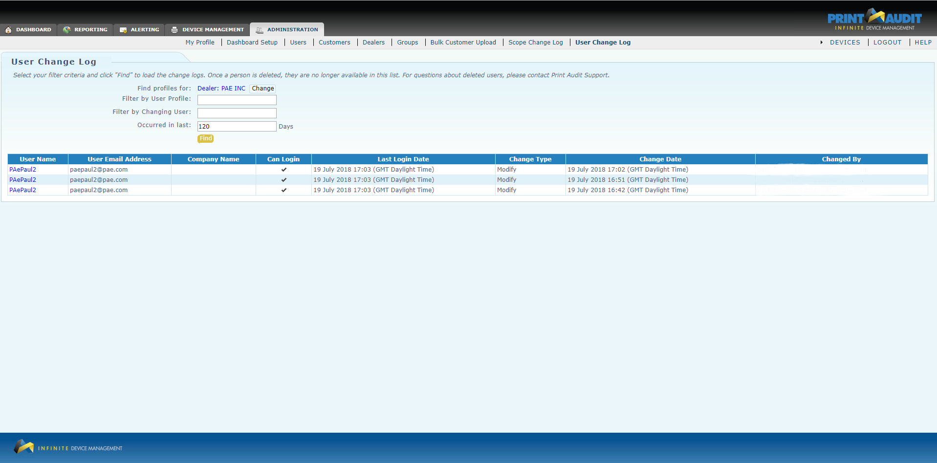The image size is (937, 463).
Task: Click the LOGOUT link
Action: (x=888, y=43)
